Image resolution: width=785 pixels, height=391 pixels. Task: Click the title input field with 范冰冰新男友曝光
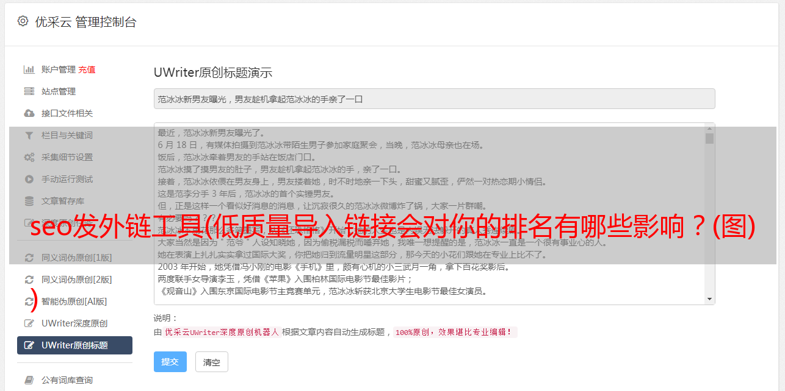(x=434, y=99)
